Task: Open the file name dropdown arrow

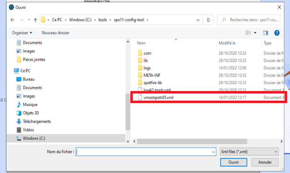Action: 213,152
